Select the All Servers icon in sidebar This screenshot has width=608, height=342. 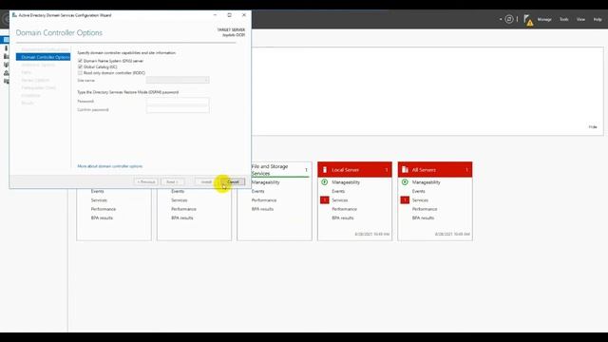pyautogui.click(x=6, y=56)
